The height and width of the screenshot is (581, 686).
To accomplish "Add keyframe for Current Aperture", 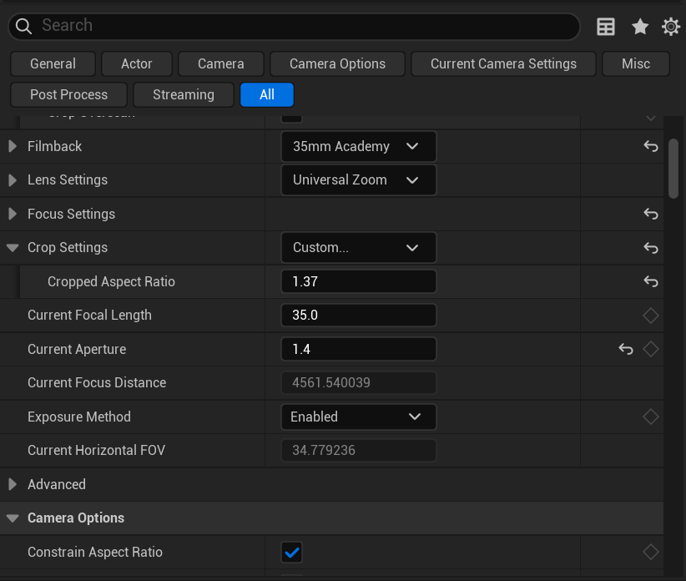I will [651, 349].
